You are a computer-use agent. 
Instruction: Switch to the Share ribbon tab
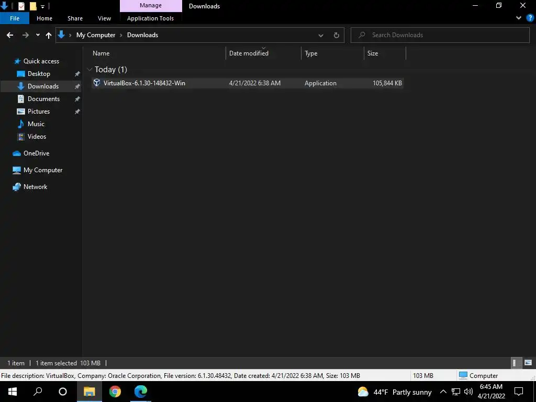75,18
